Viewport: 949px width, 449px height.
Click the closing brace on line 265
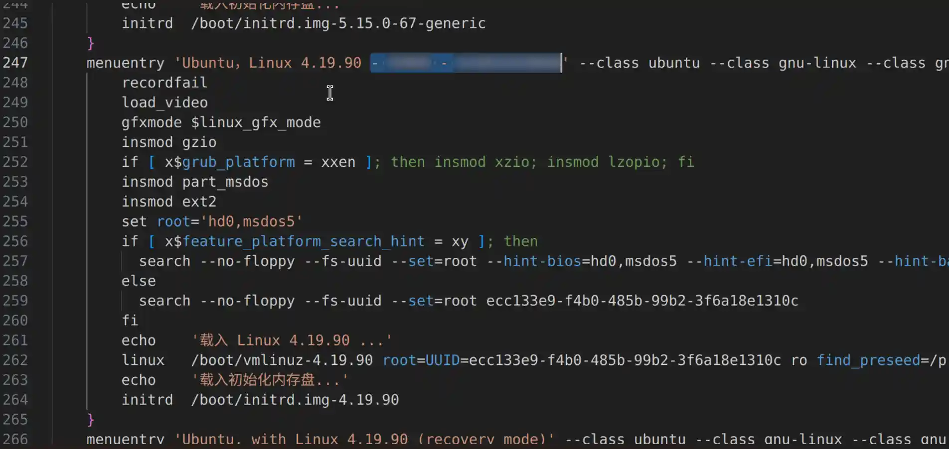90,420
